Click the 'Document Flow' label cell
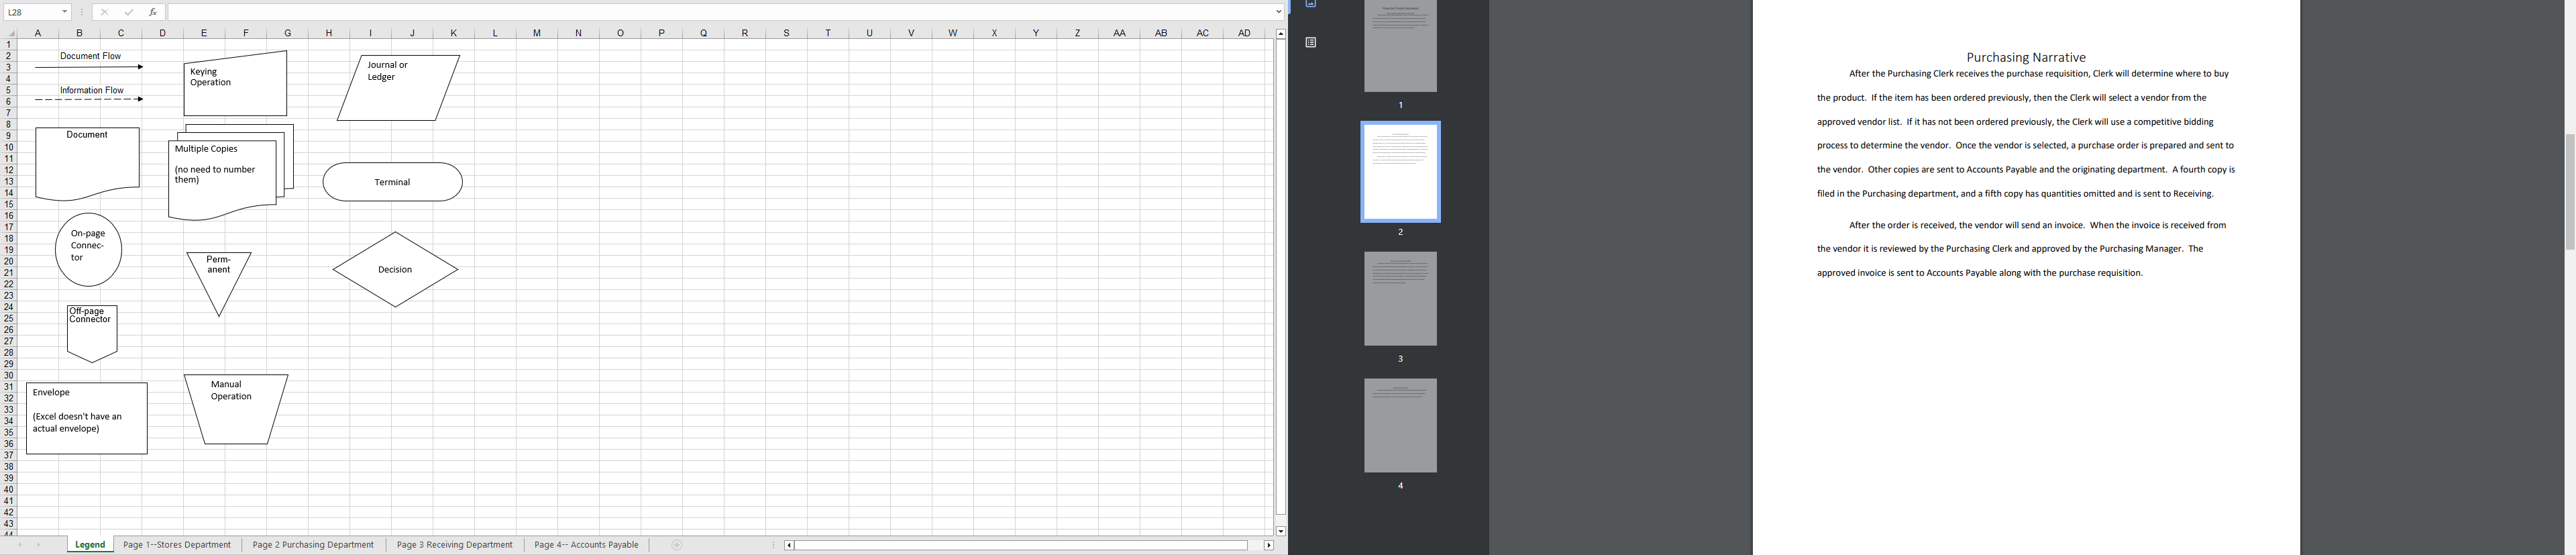The width and height of the screenshot is (2576, 555). coord(91,56)
